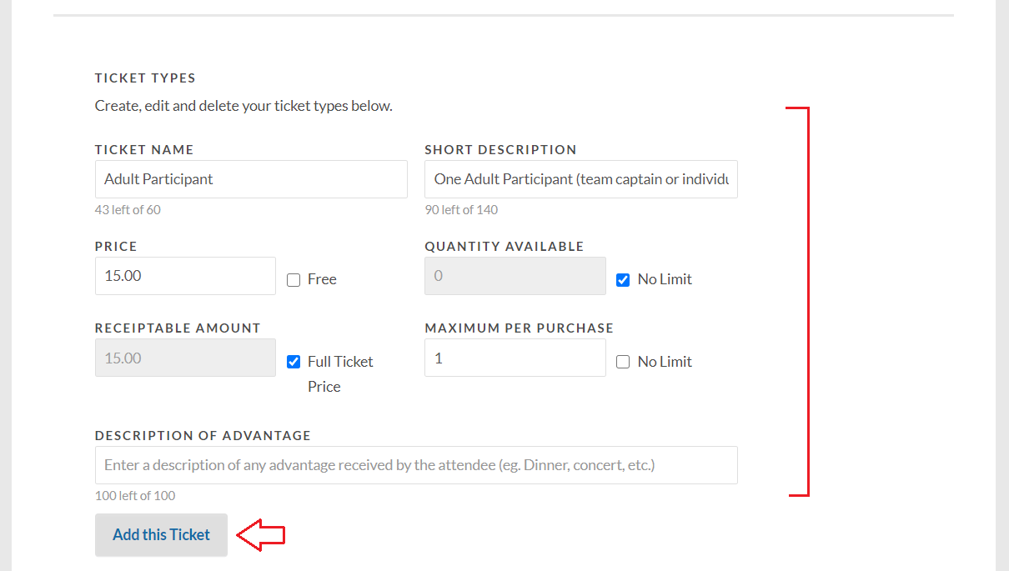Click the disabled Quantity Available field

tap(515, 276)
